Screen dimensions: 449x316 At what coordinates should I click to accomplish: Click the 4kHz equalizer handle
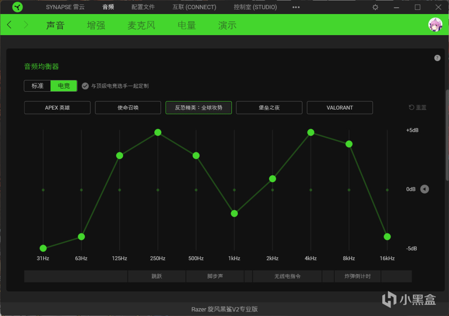coord(311,132)
